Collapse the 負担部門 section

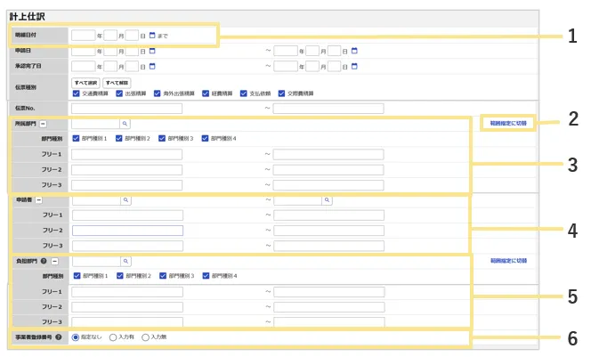coord(54,262)
